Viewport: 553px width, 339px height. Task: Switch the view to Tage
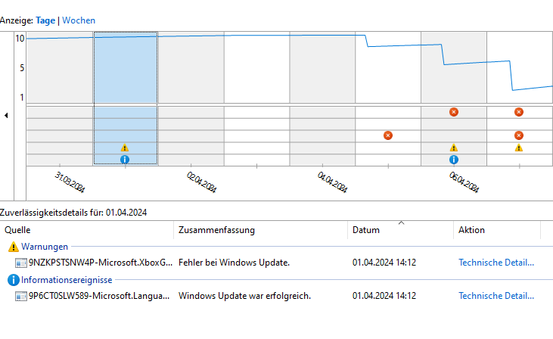(45, 20)
